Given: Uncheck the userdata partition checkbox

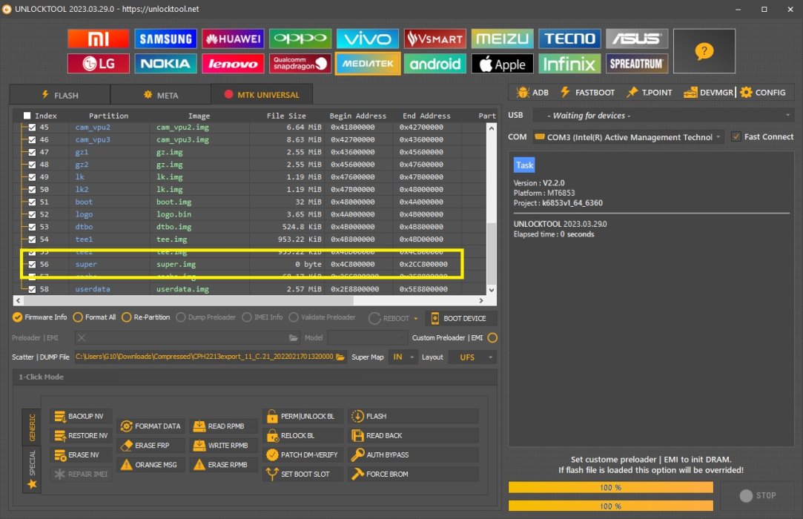Looking at the screenshot, I should [33, 289].
